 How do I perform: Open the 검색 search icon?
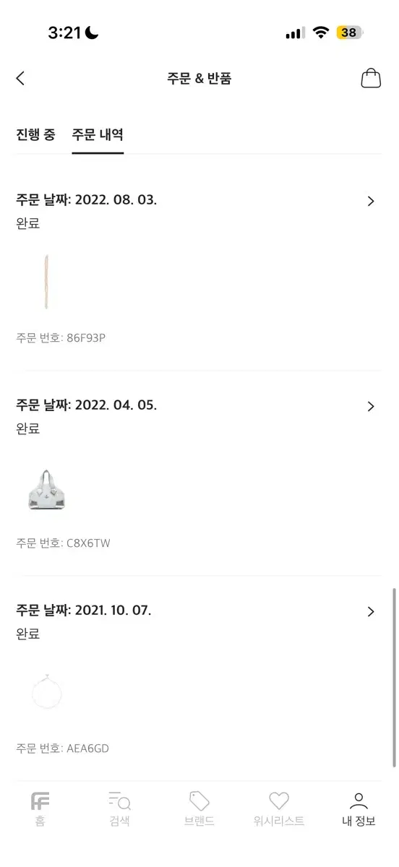[120, 801]
